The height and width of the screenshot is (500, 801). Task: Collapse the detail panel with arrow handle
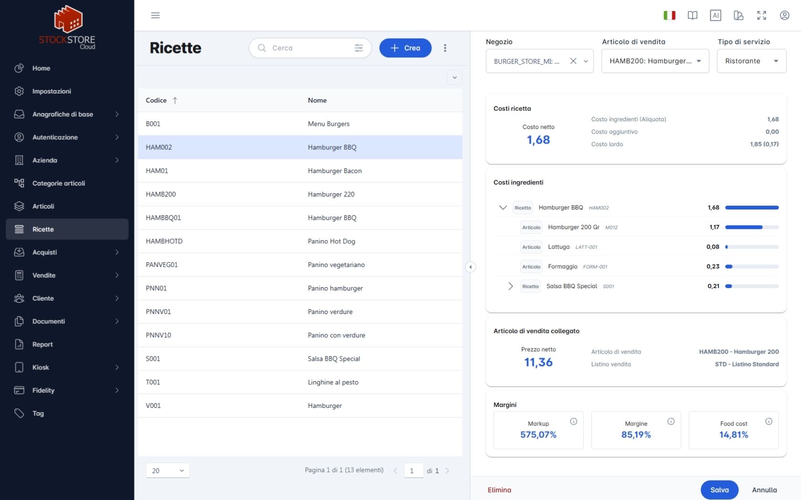[x=470, y=267]
